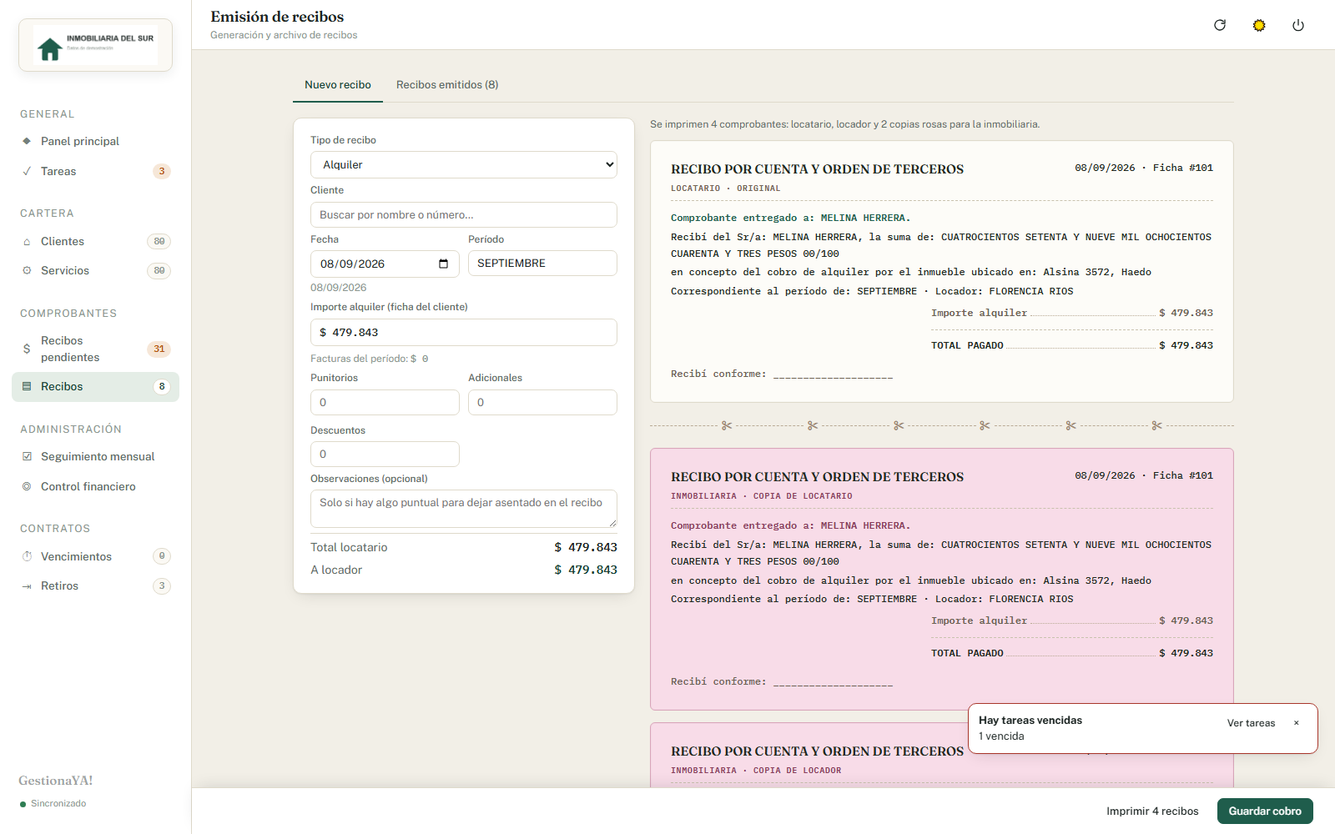
Task: Click the Guardar cobro button
Action: 1265,811
